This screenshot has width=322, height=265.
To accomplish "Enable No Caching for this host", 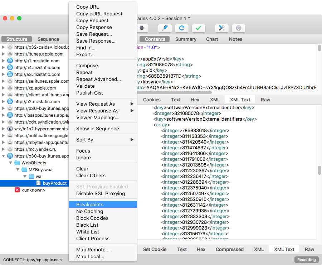I will [x=89, y=211].
